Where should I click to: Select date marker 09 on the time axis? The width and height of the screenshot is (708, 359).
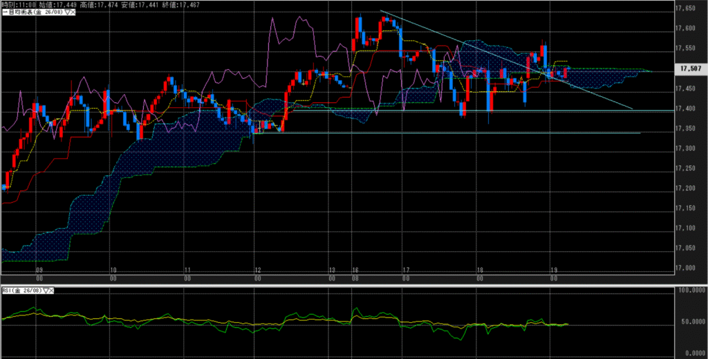tap(39, 270)
